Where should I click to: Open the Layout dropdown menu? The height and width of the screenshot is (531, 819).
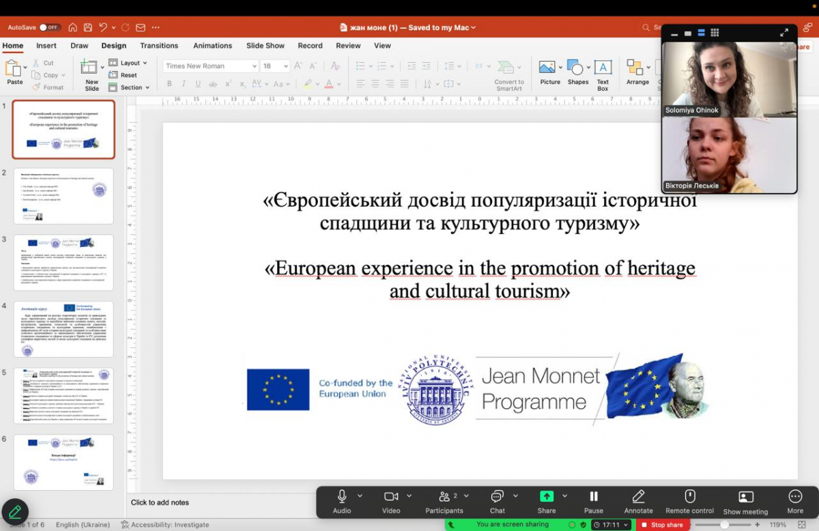[x=129, y=63]
